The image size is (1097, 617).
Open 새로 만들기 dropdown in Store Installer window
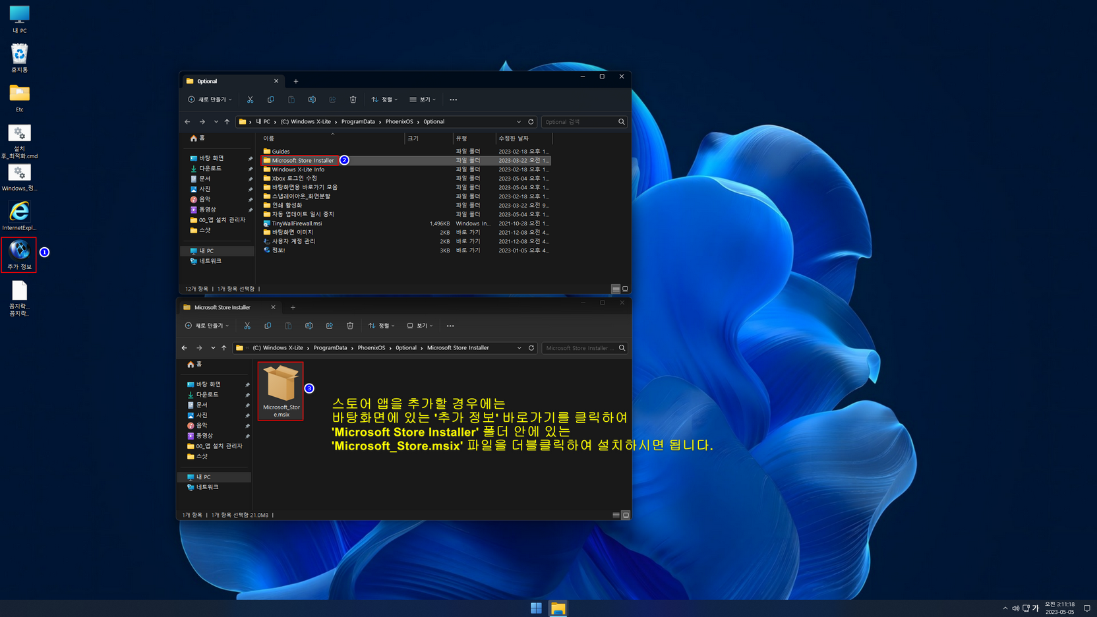[207, 326]
